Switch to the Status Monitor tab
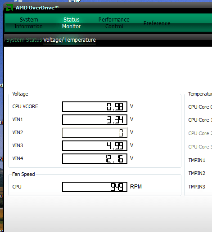The image size is (212, 232). point(72,23)
